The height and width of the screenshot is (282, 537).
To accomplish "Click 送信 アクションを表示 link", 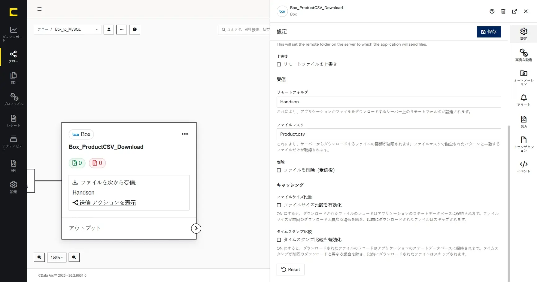I will tap(108, 203).
